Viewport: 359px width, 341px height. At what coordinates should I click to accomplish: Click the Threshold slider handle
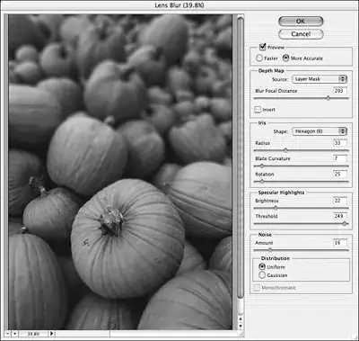click(x=345, y=223)
